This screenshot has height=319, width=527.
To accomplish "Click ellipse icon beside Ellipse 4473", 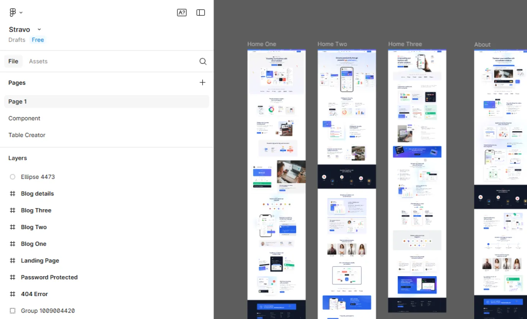I will (13, 177).
